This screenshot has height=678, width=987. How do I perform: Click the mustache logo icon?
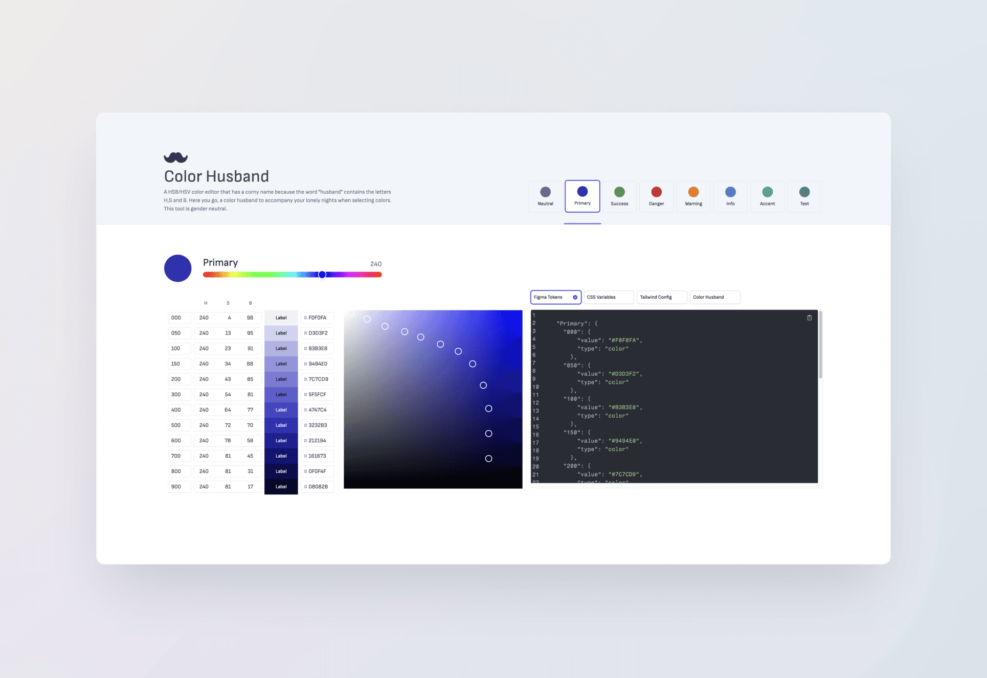[175, 157]
